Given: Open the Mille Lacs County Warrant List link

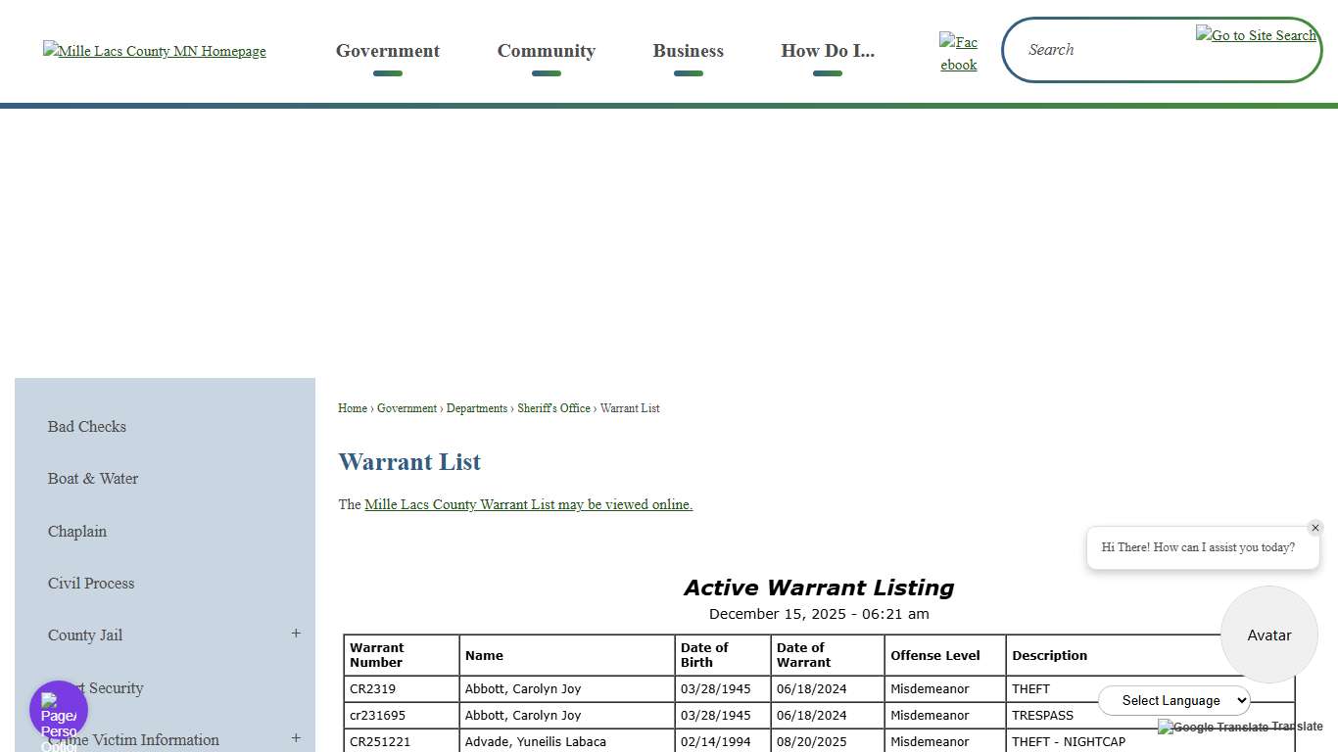Looking at the screenshot, I should pyautogui.click(x=528, y=504).
